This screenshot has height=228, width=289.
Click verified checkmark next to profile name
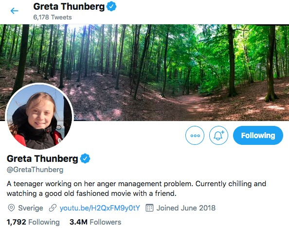pyautogui.click(x=85, y=158)
